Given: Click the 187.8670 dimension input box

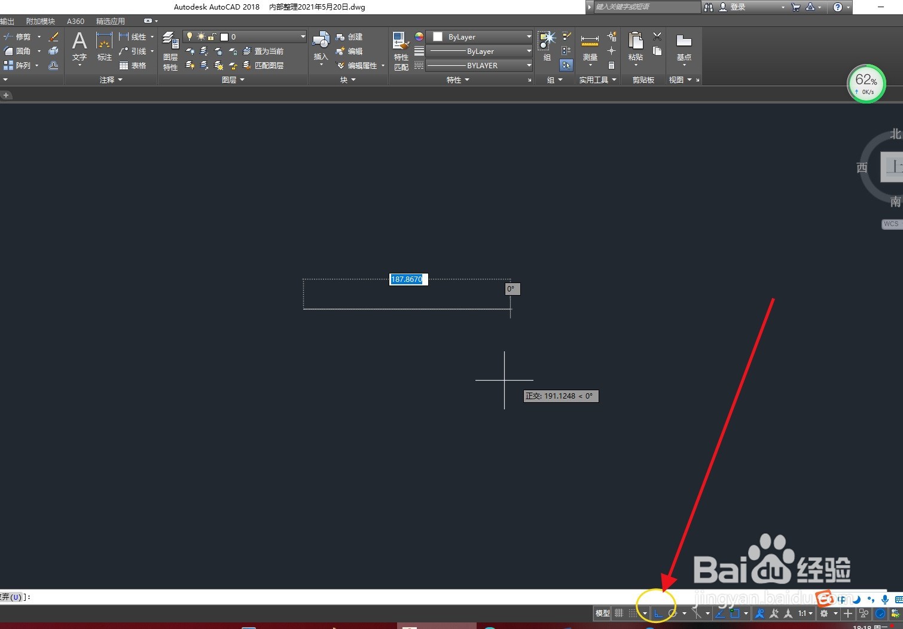Looking at the screenshot, I should click(x=408, y=279).
